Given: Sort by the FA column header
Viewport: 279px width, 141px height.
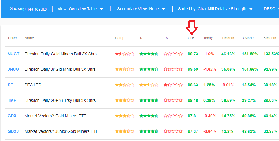Looking at the screenshot, I should click(x=166, y=38).
